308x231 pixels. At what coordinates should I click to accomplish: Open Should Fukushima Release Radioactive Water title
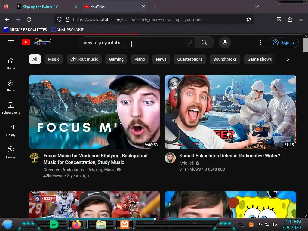[x=229, y=156]
